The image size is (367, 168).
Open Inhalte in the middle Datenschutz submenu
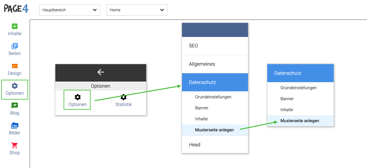(215, 119)
